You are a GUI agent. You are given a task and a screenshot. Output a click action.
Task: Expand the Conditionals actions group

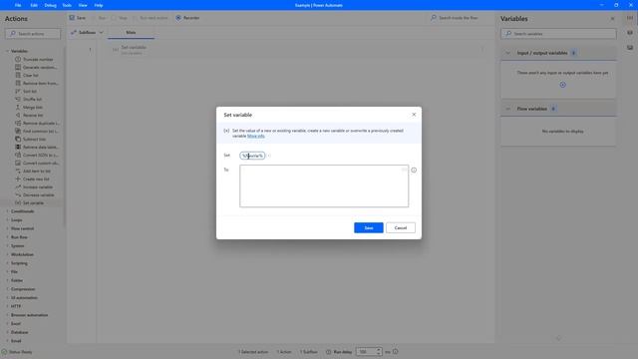point(7,211)
